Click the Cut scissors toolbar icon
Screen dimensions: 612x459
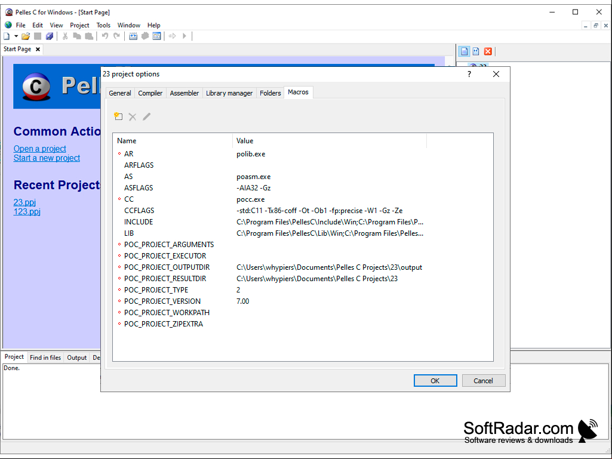[x=65, y=36]
